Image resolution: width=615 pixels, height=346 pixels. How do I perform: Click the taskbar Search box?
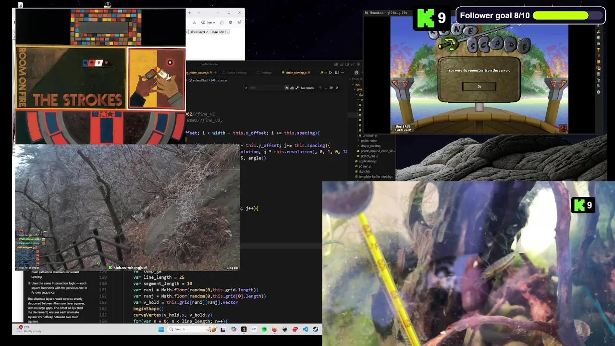click(x=191, y=329)
